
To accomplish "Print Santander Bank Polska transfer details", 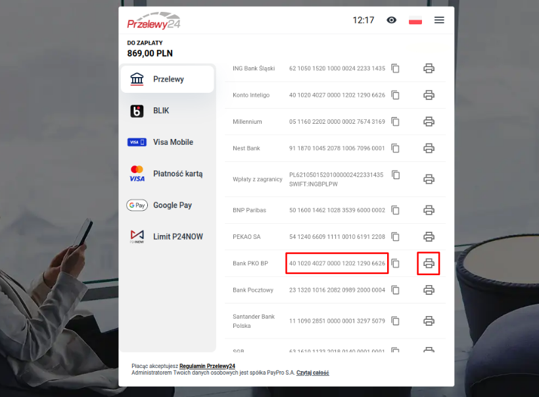I will coord(429,321).
